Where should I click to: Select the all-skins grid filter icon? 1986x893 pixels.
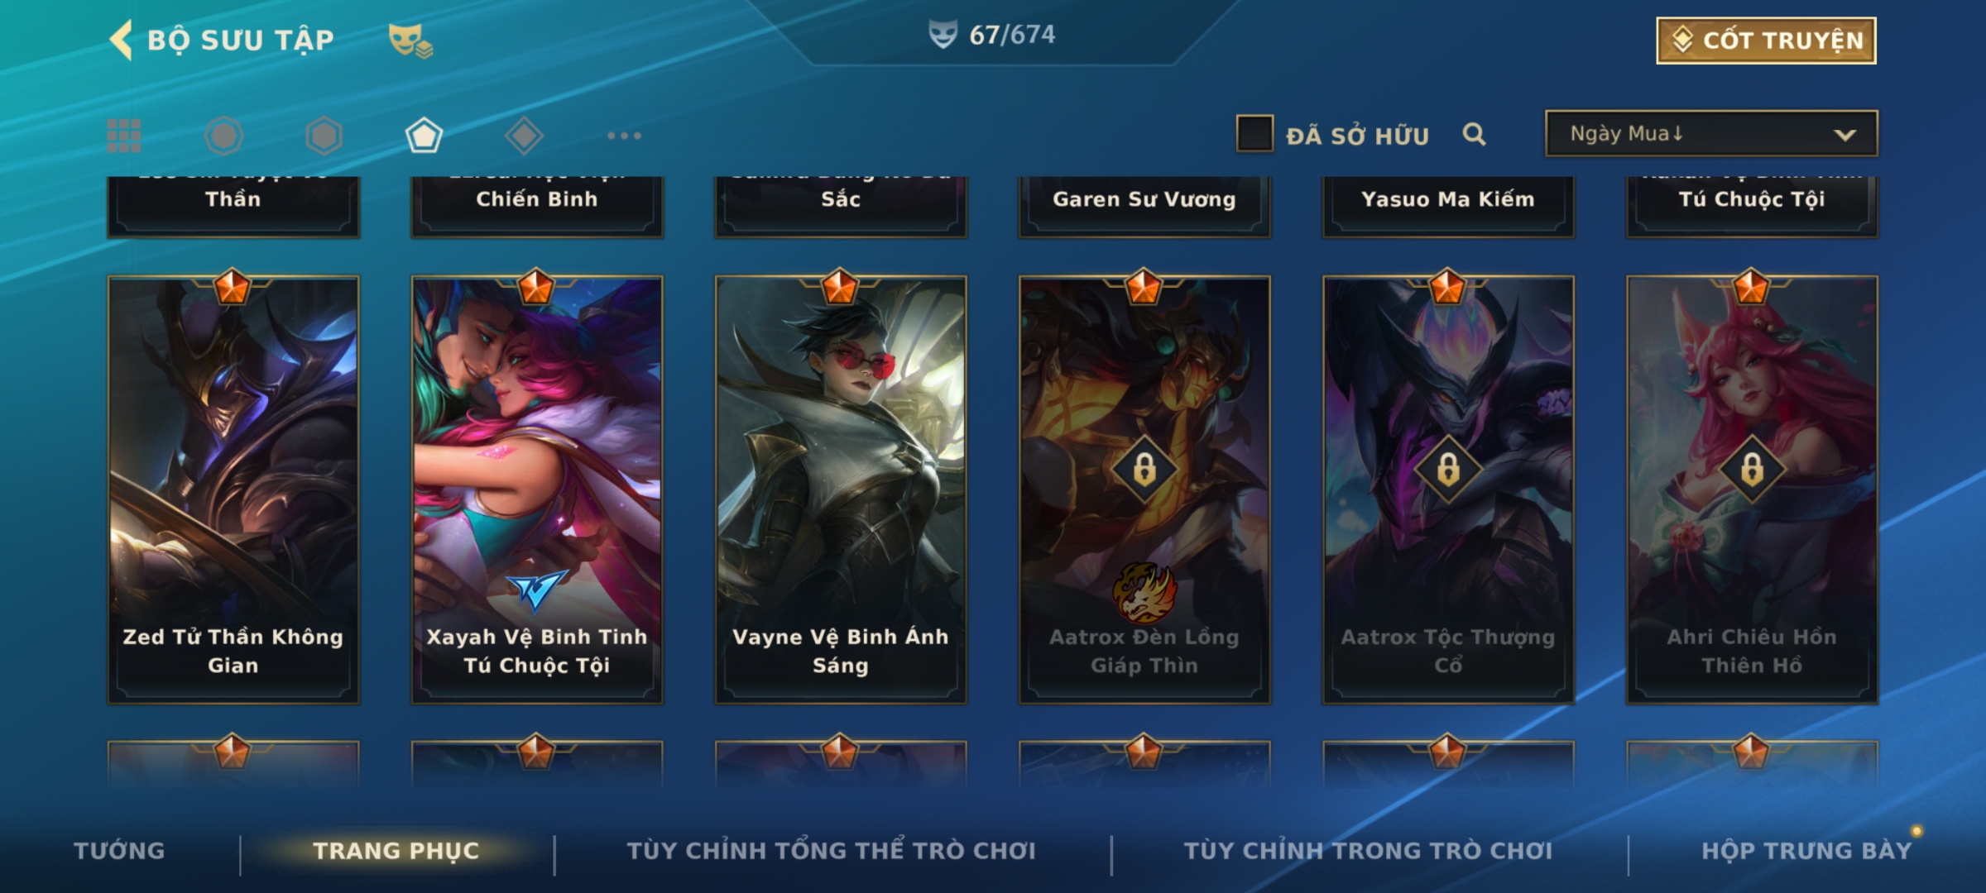(124, 136)
